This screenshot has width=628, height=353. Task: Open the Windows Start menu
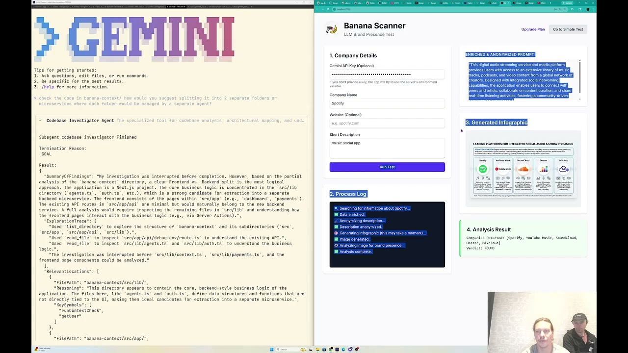pyautogui.click(x=271, y=350)
